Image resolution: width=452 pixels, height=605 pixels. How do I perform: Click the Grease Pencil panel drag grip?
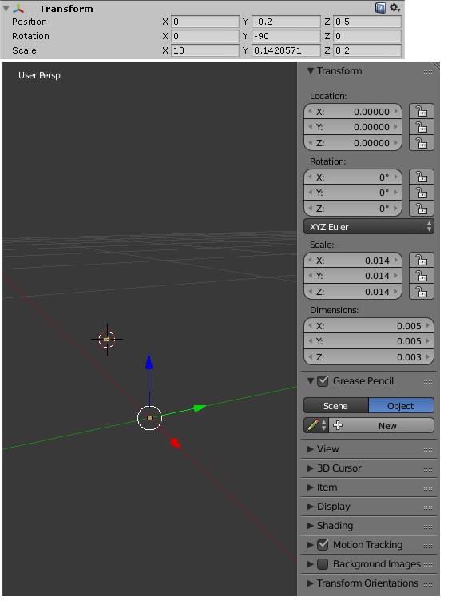(x=428, y=382)
